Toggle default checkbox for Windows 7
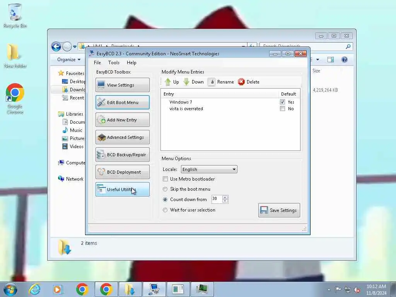This screenshot has height=297, width=396. pos(282,102)
